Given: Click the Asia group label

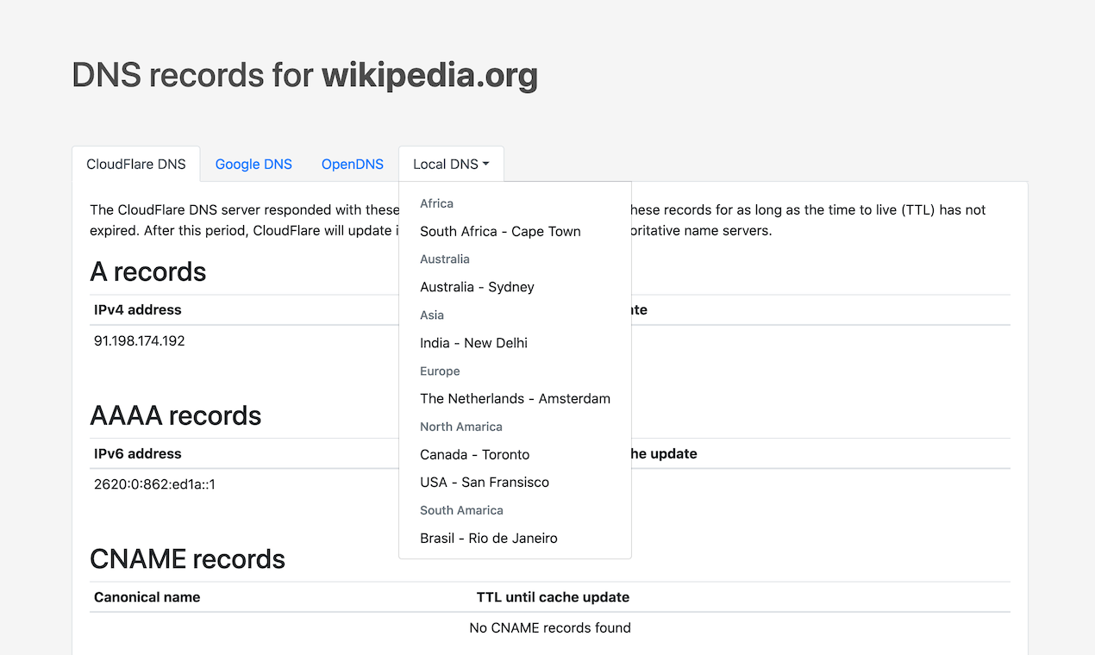Looking at the screenshot, I should point(432,315).
